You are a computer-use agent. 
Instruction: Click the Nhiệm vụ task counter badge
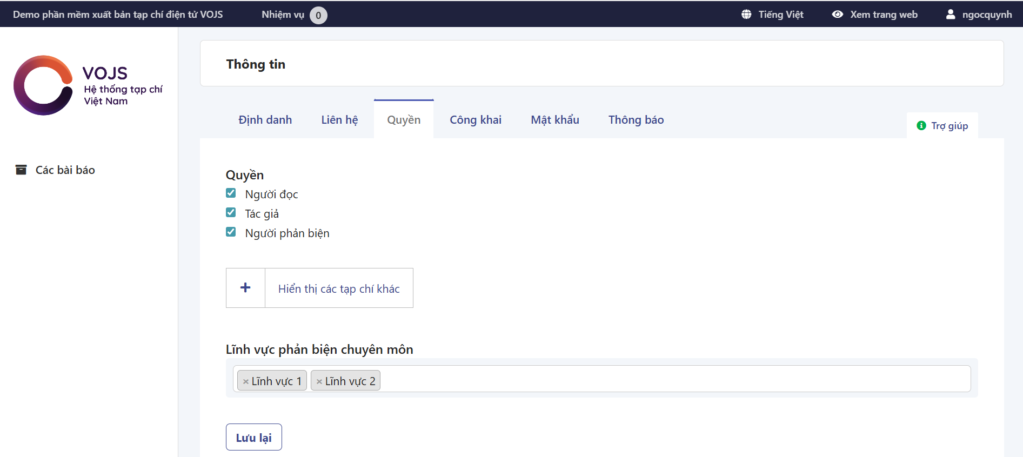[x=318, y=15]
